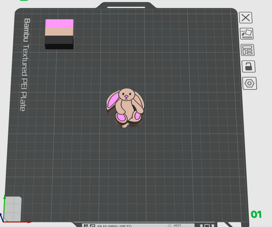The image size is (272, 227).
Task: Open plate settings hexagon icon
Action: point(250,83)
